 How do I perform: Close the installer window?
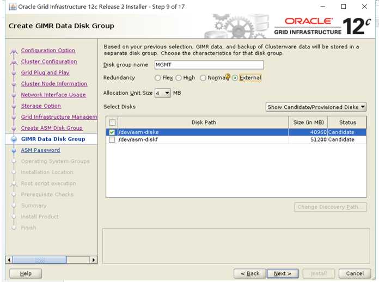tap(364, 7)
